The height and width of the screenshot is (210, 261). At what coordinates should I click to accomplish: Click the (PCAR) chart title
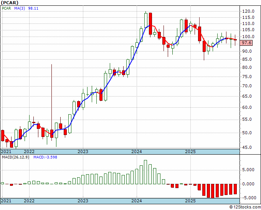pyautogui.click(x=10, y=3)
